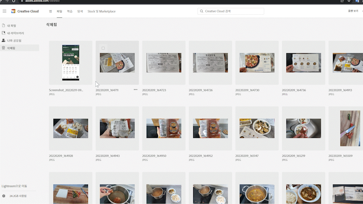Tick the checkbox on 20220209_164711 thumbnail
This screenshot has height=204, width=363.
point(103,48)
